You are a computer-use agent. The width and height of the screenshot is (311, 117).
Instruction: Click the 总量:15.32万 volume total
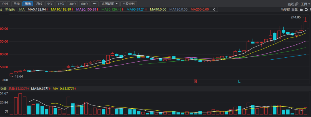pos(19,88)
